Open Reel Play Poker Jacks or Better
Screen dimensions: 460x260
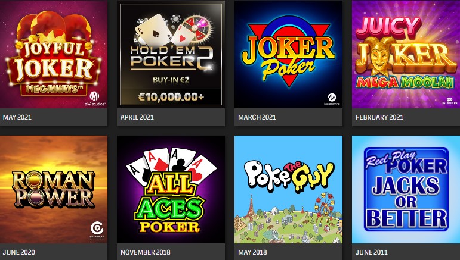pyautogui.click(x=406, y=190)
